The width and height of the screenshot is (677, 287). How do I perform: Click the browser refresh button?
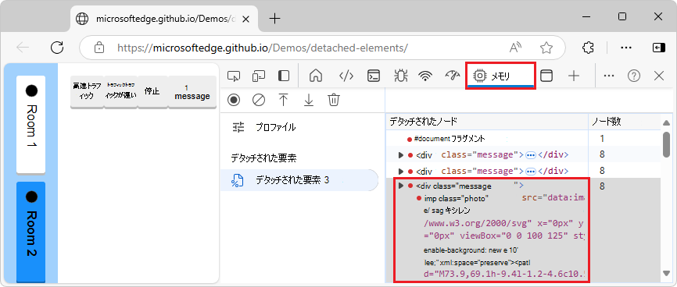coord(57,48)
